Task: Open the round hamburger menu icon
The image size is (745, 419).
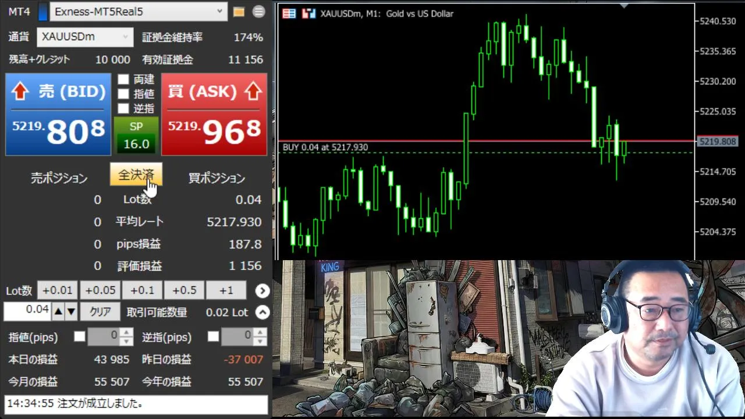Action: coord(258,12)
